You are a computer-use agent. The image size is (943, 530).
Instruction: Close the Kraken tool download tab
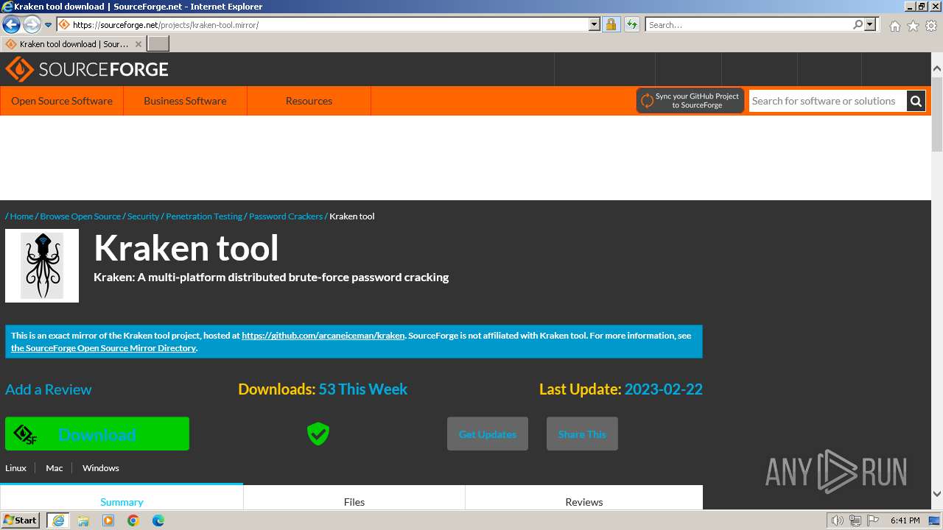tap(138, 44)
